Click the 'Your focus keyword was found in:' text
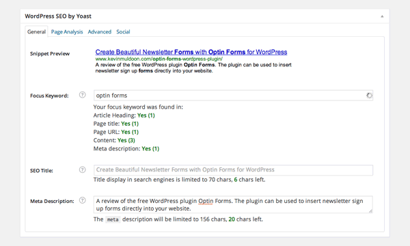 [138, 107]
